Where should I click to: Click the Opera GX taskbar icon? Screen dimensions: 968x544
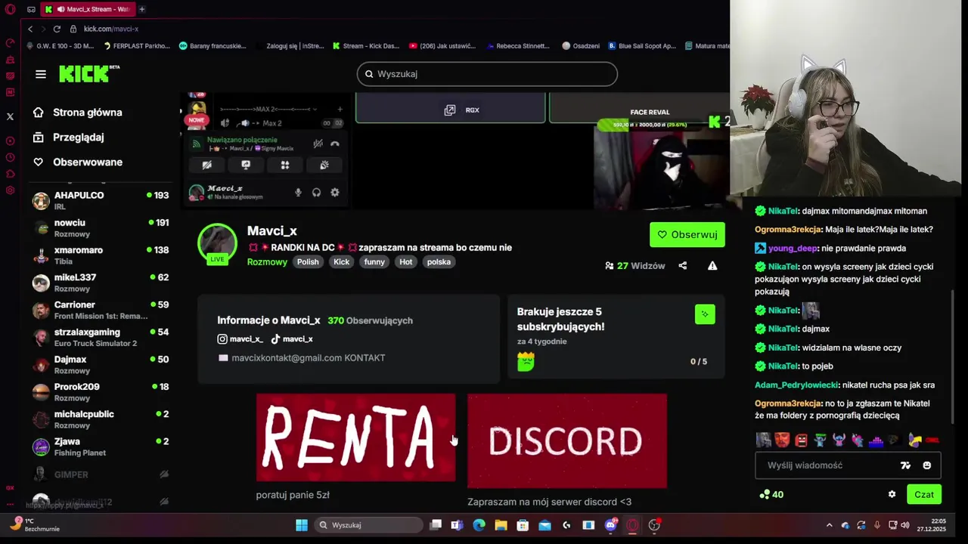pos(633,525)
